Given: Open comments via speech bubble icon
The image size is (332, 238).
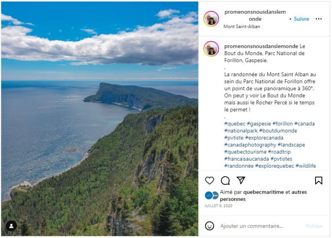Looking at the screenshot, I should point(225,181).
